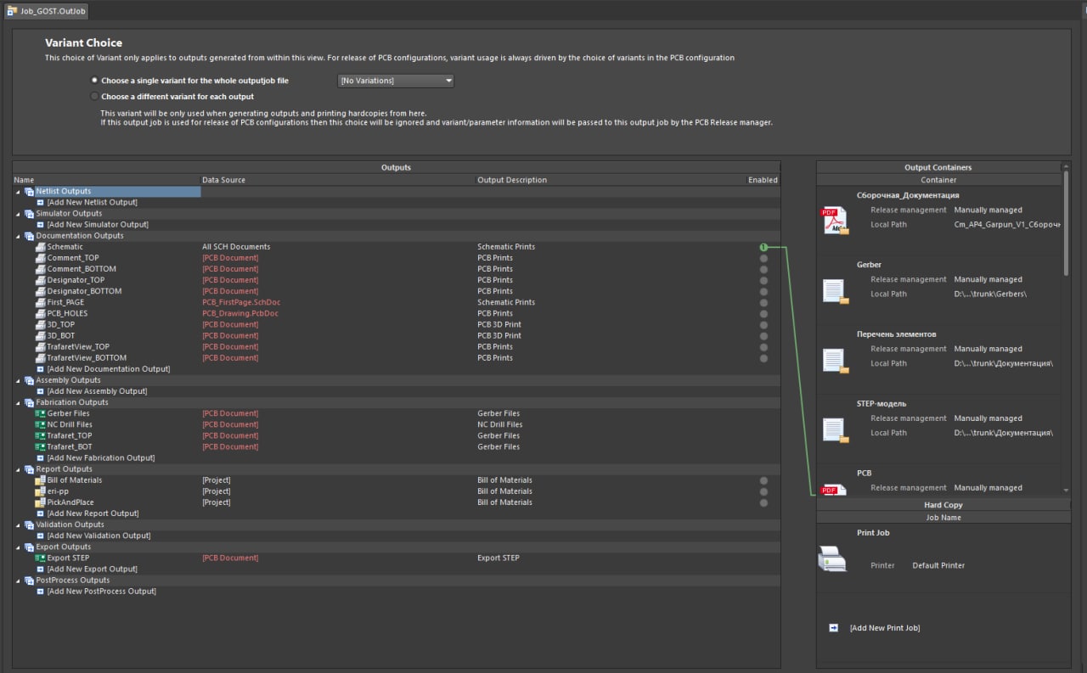
Task: Click the Bill of Materials report icon
Action: [x=40, y=480]
